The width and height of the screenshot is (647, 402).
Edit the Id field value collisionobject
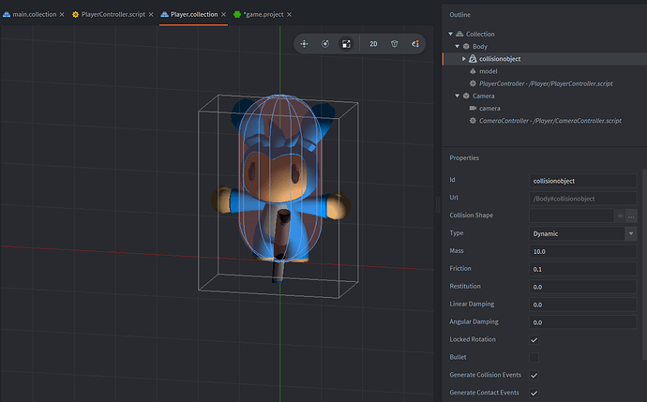pos(582,181)
